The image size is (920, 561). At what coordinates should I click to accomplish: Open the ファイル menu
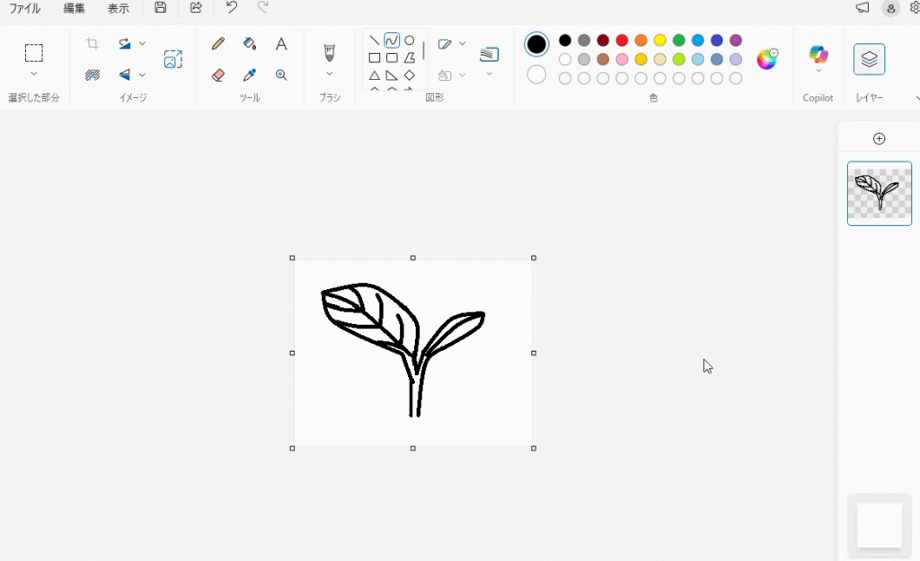point(24,8)
